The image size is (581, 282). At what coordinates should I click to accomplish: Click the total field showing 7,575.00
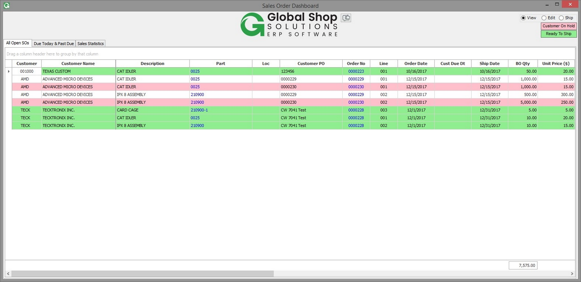coord(523,266)
